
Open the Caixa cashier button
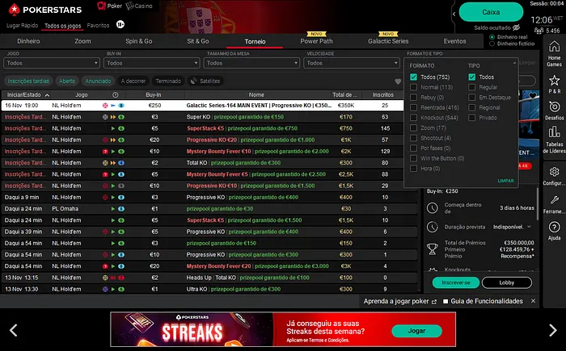tap(491, 12)
